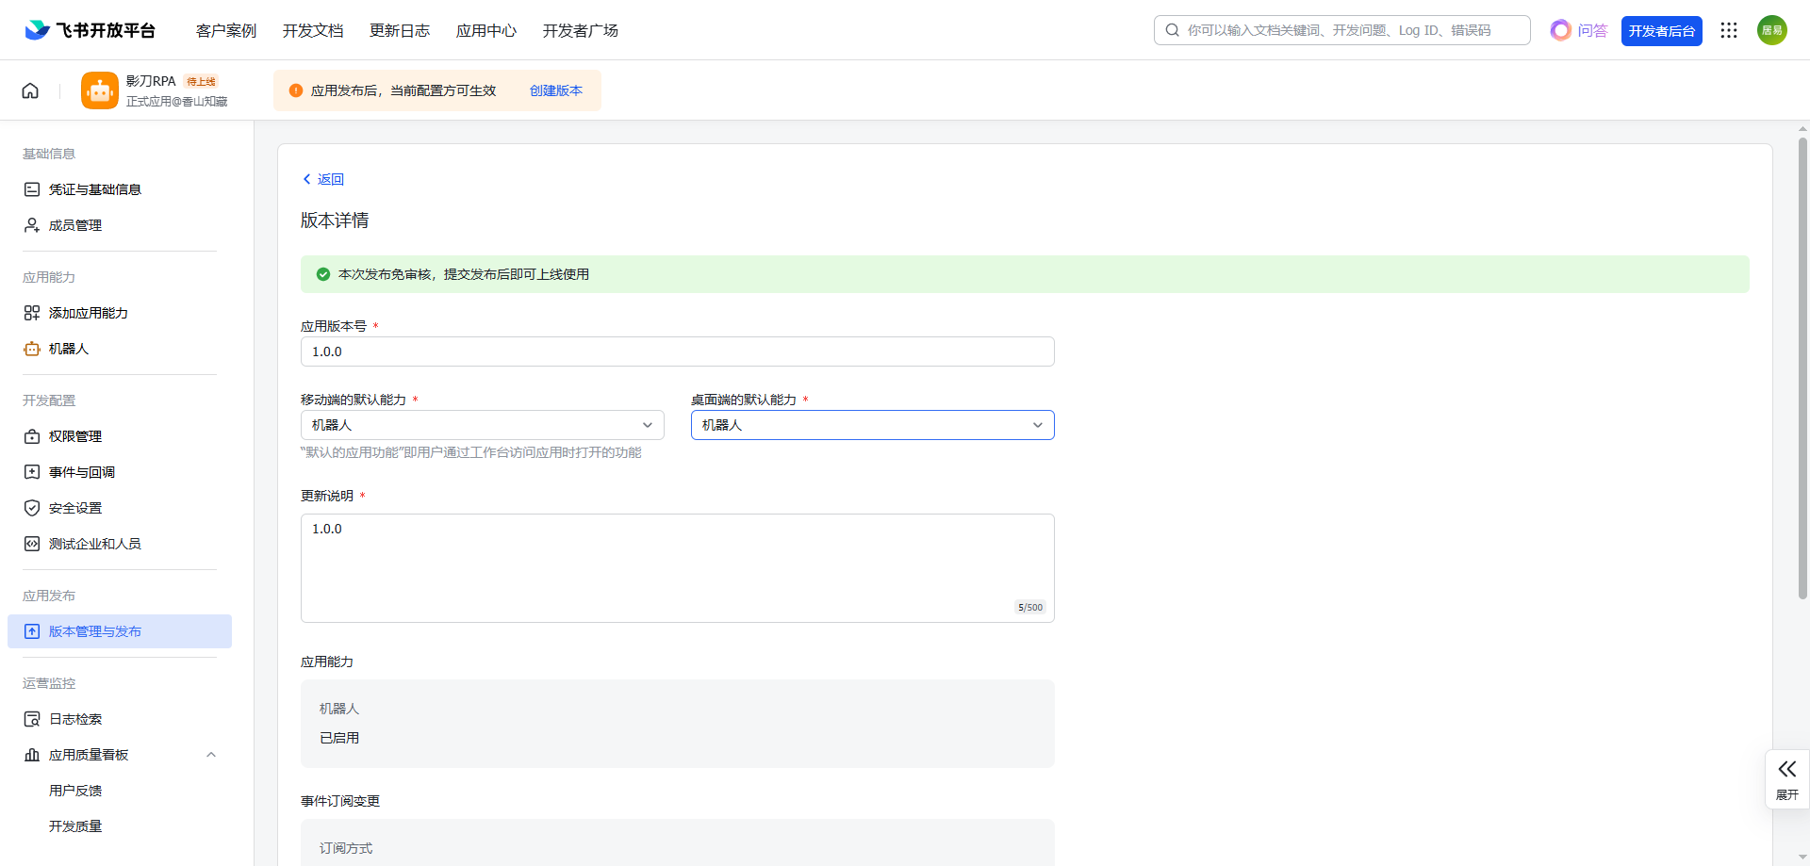Open the 桌面端的默认能力 dropdown

click(872, 425)
